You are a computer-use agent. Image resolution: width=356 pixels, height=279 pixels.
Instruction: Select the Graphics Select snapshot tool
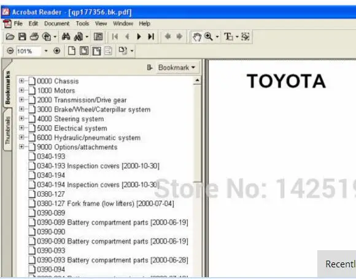pyautogui.click(x=245, y=37)
